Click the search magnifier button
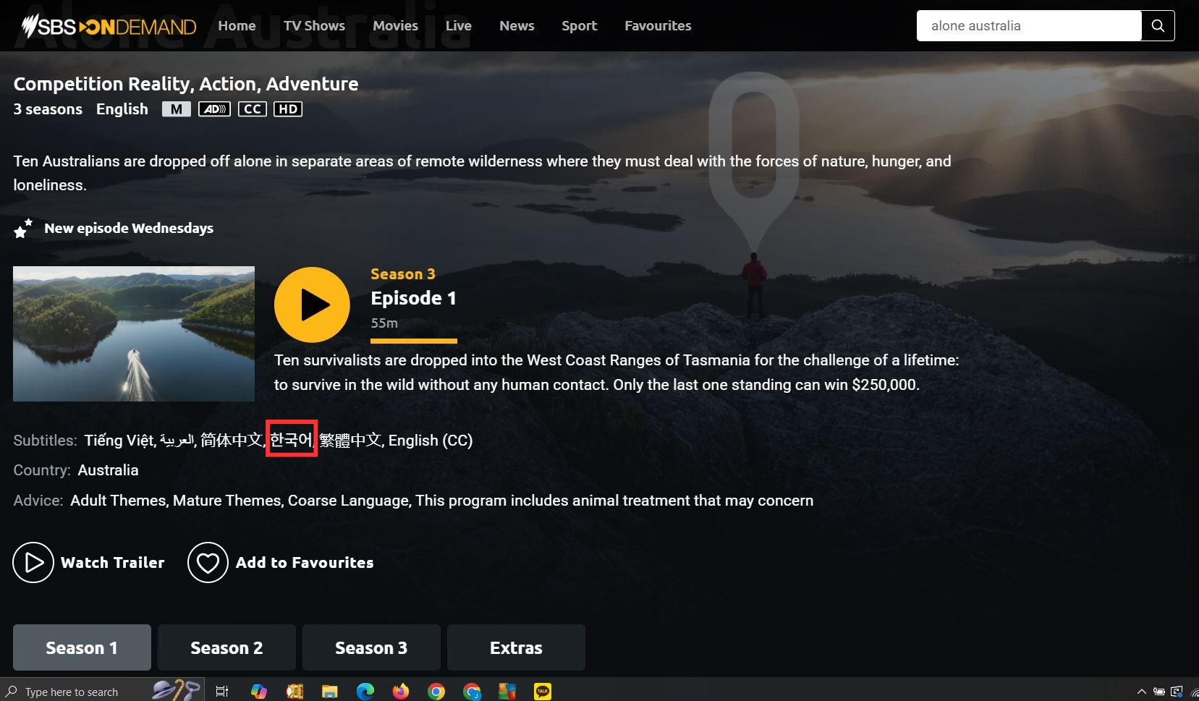1199x701 pixels. pos(1158,26)
